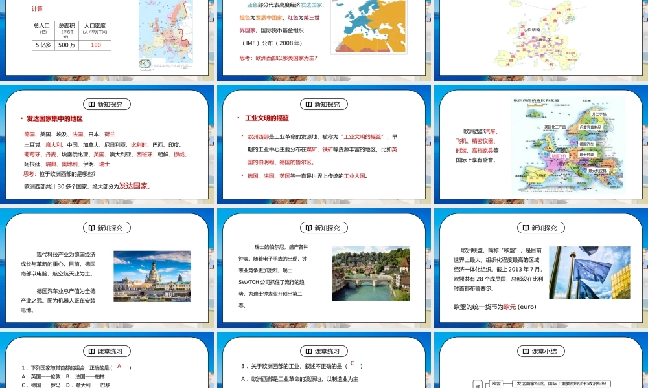Click the book icon above the Bern river photo
This screenshot has width=648, height=388.
point(308,228)
